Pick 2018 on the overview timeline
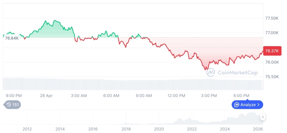The width and height of the screenshot is (287, 133). [126, 129]
